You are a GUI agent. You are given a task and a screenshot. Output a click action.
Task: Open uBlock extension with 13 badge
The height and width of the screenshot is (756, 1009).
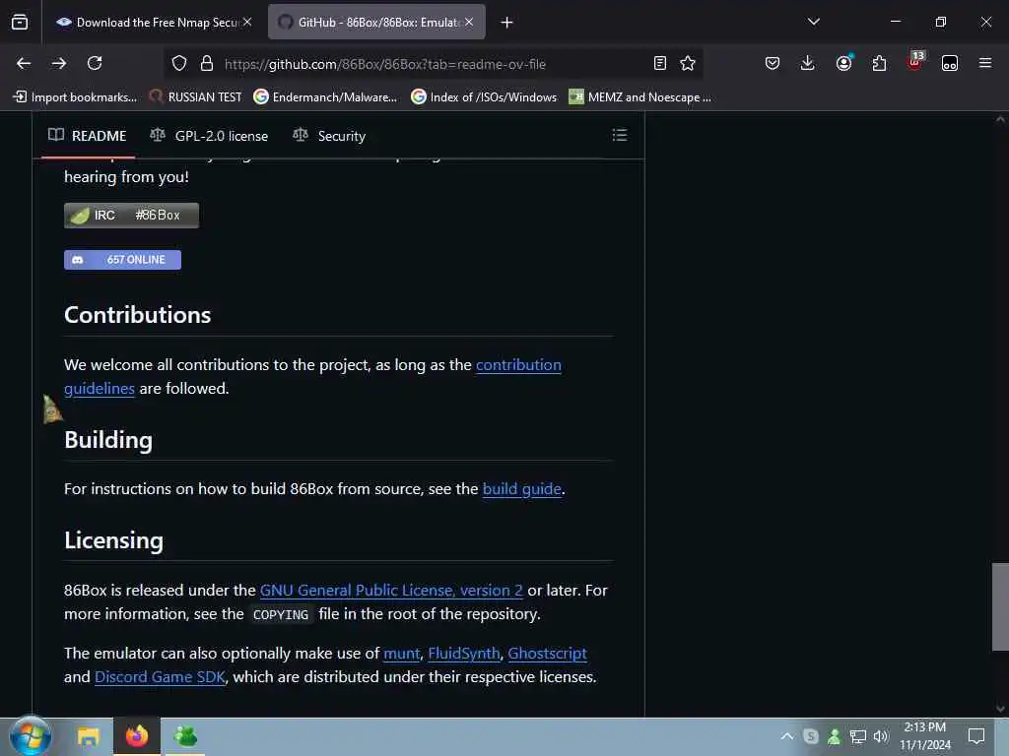click(915, 61)
